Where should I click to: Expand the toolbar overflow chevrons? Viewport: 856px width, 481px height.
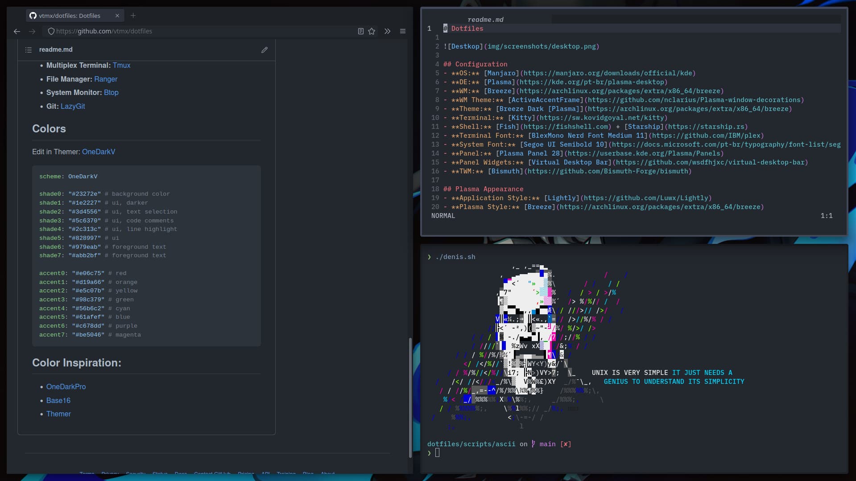(387, 31)
